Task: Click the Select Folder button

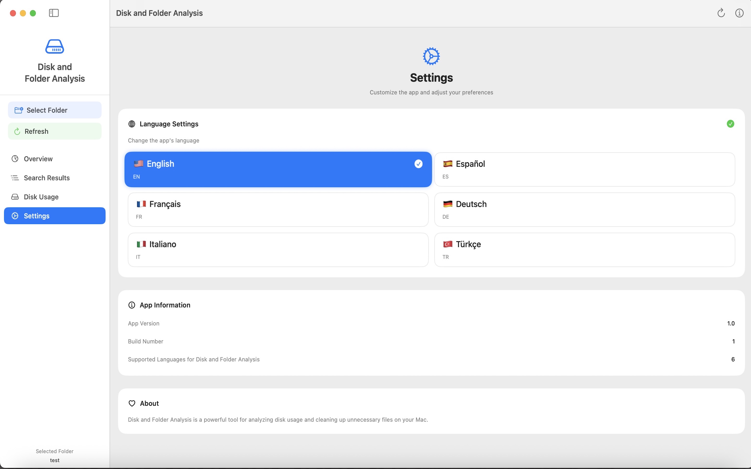Action: pyautogui.click(x=54, y=110)
